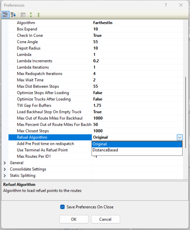Open the Refuel Algorithm dropdown arrow
Image resolution: width=190 pixels, height=230 pixels.
(x=180, y=137)
